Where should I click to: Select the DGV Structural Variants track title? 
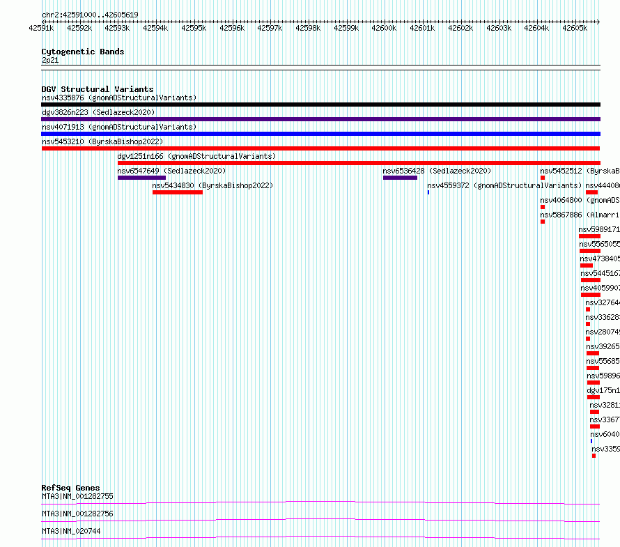click(98, 89)
